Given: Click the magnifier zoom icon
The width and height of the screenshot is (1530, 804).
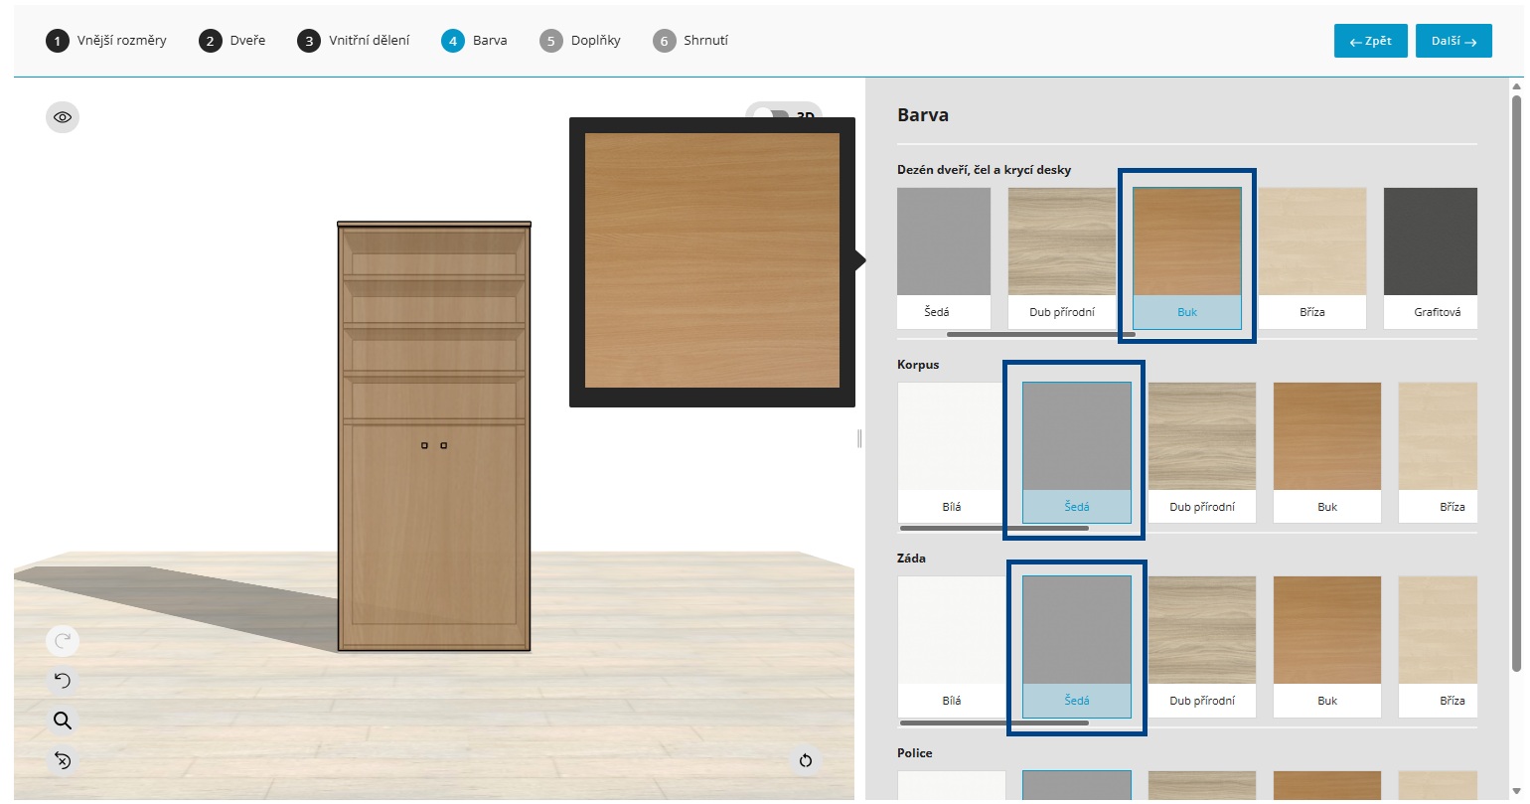Looking at the screenshot, I should 63,721.
